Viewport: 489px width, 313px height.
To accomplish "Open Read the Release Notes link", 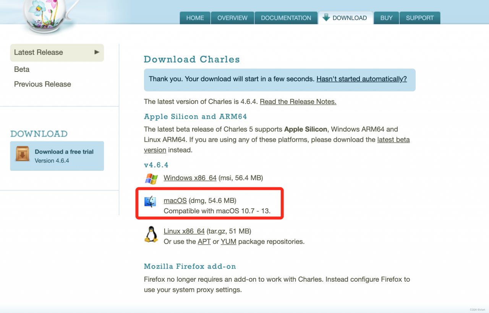I will click(298, 102).
